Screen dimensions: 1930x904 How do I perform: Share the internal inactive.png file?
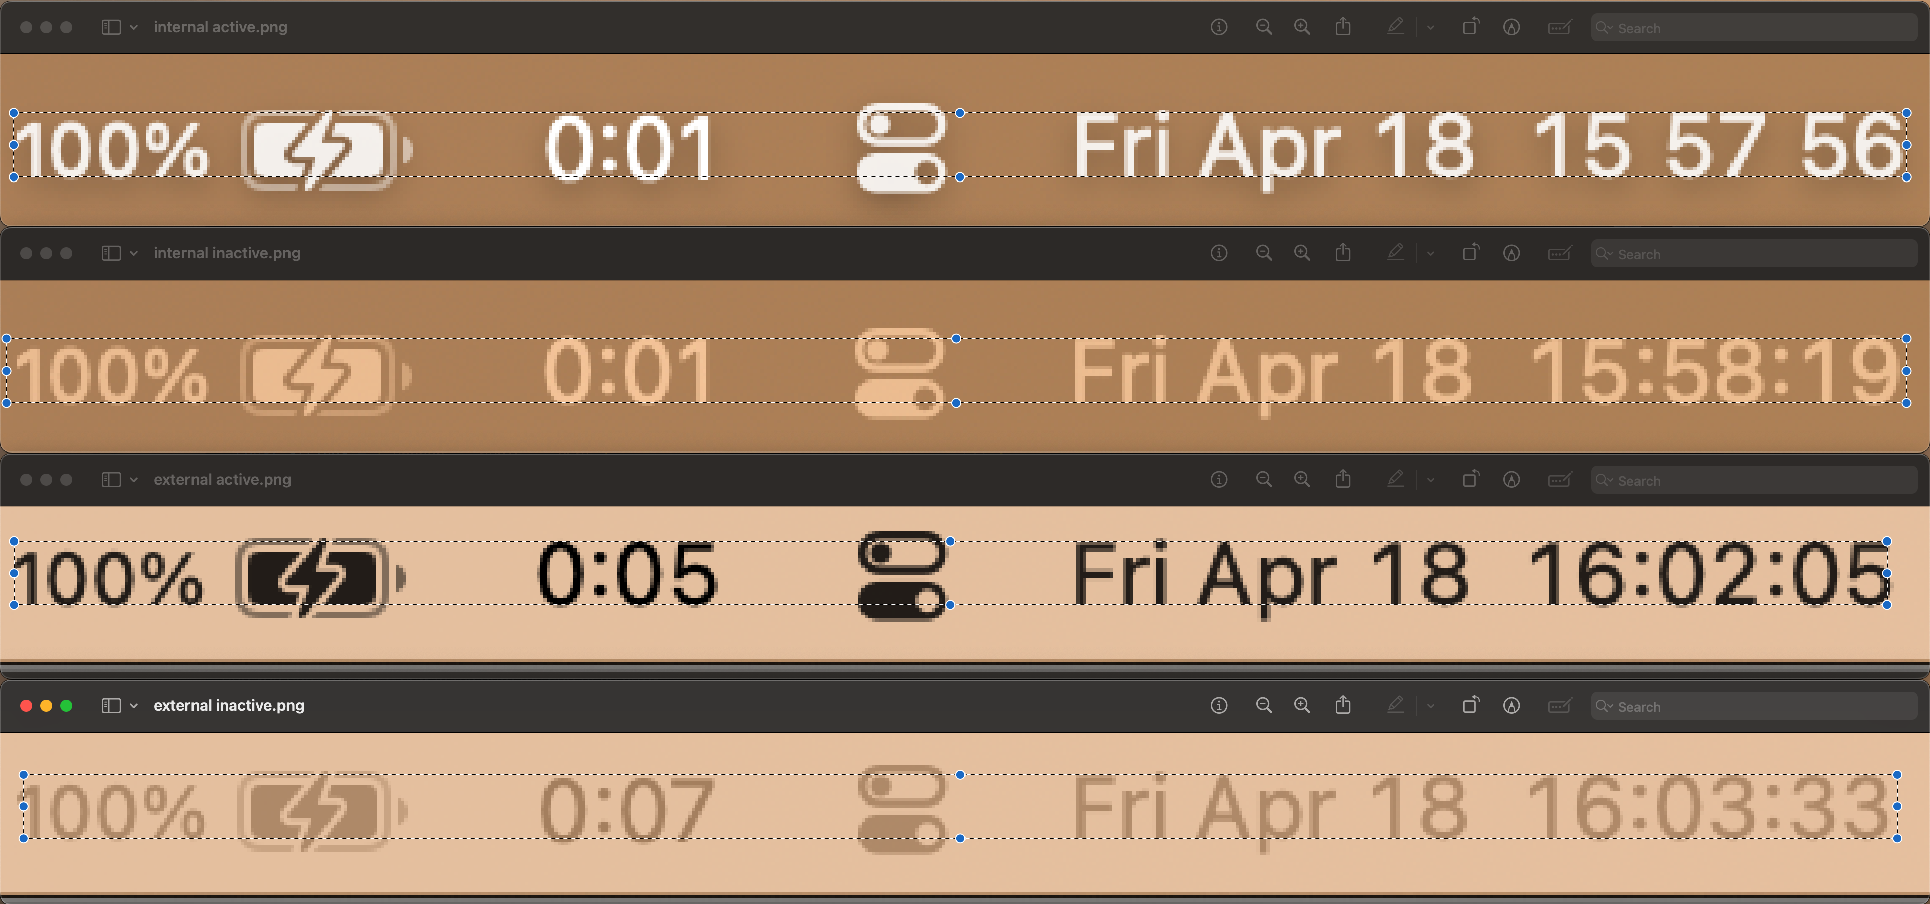point(1343,252)
